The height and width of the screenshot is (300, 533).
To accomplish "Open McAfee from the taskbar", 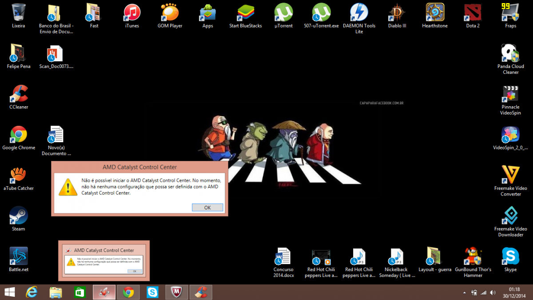I will pyautogui.click(x=177, y=292).
